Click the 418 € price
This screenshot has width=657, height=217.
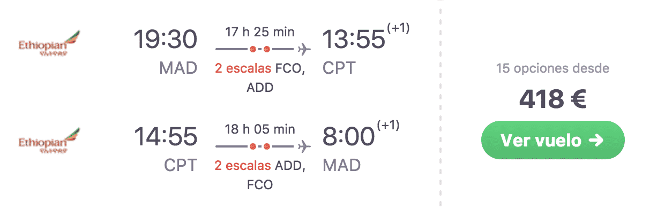pos(553,99)
